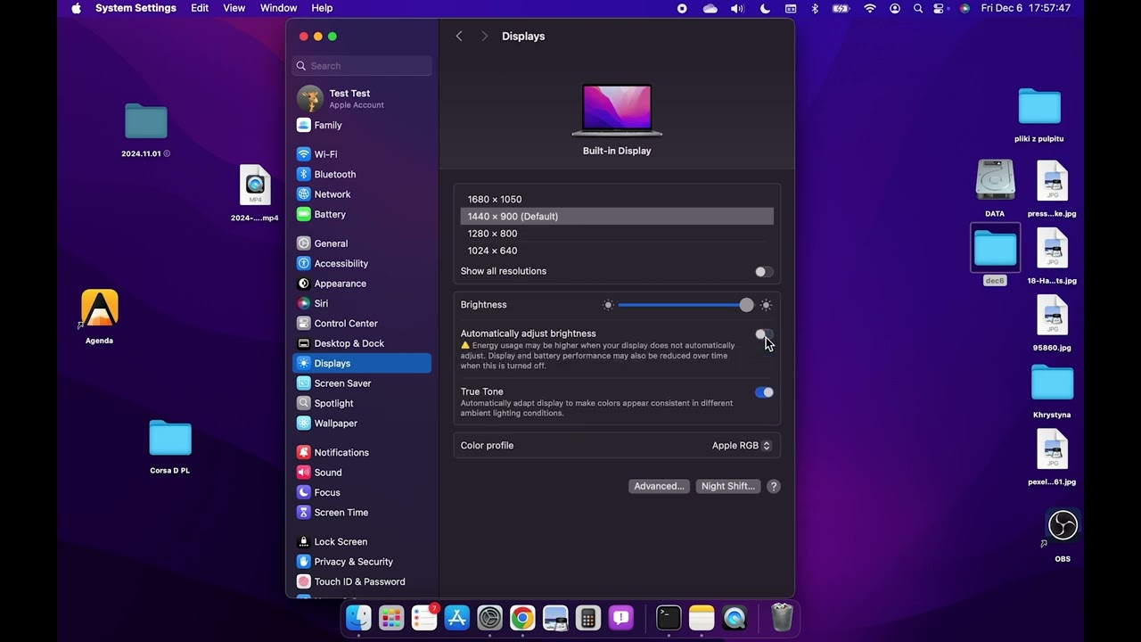Open Control Center in menu bar
Screen dimensions: 1141x642
point(939,8)
